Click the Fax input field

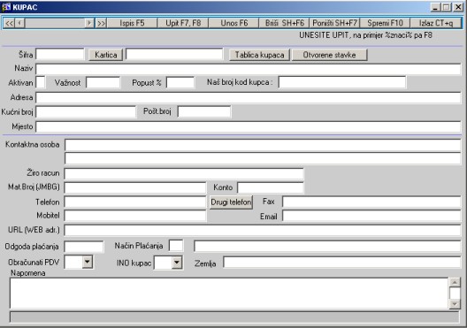coord(371,202)
